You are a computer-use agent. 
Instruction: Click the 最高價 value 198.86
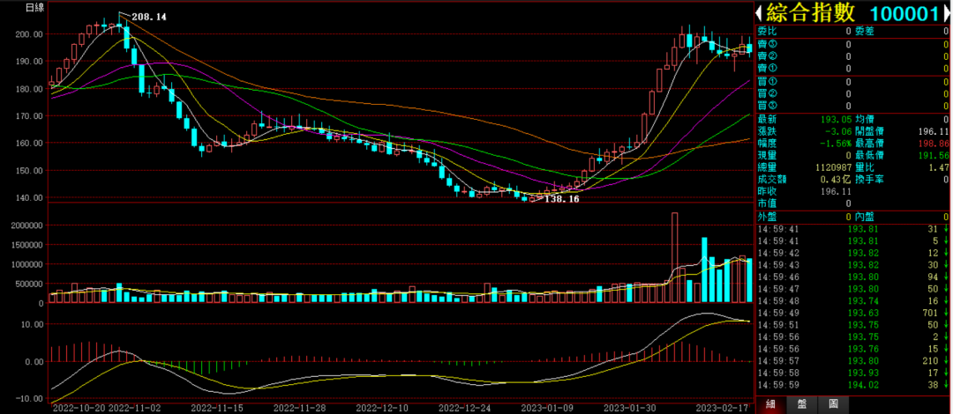(x=932, y=142)
